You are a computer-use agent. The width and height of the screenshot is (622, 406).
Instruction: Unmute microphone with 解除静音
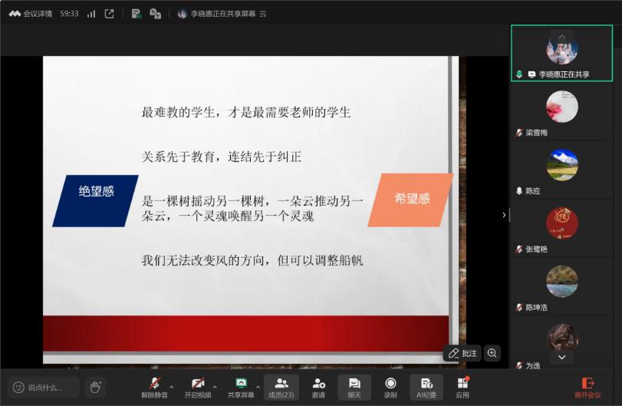[x=154, y=387]
